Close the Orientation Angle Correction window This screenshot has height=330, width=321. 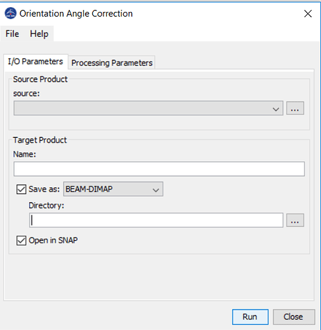(308, 14)
